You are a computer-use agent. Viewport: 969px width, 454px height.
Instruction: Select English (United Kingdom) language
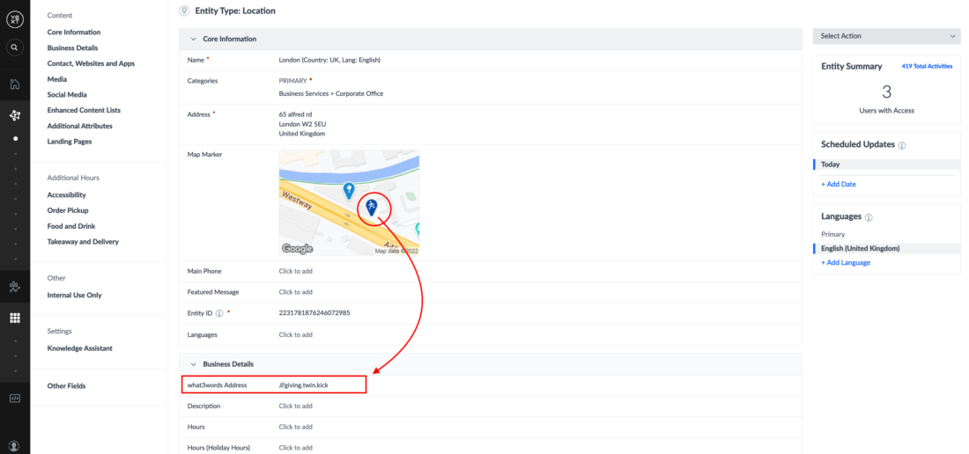887,249
